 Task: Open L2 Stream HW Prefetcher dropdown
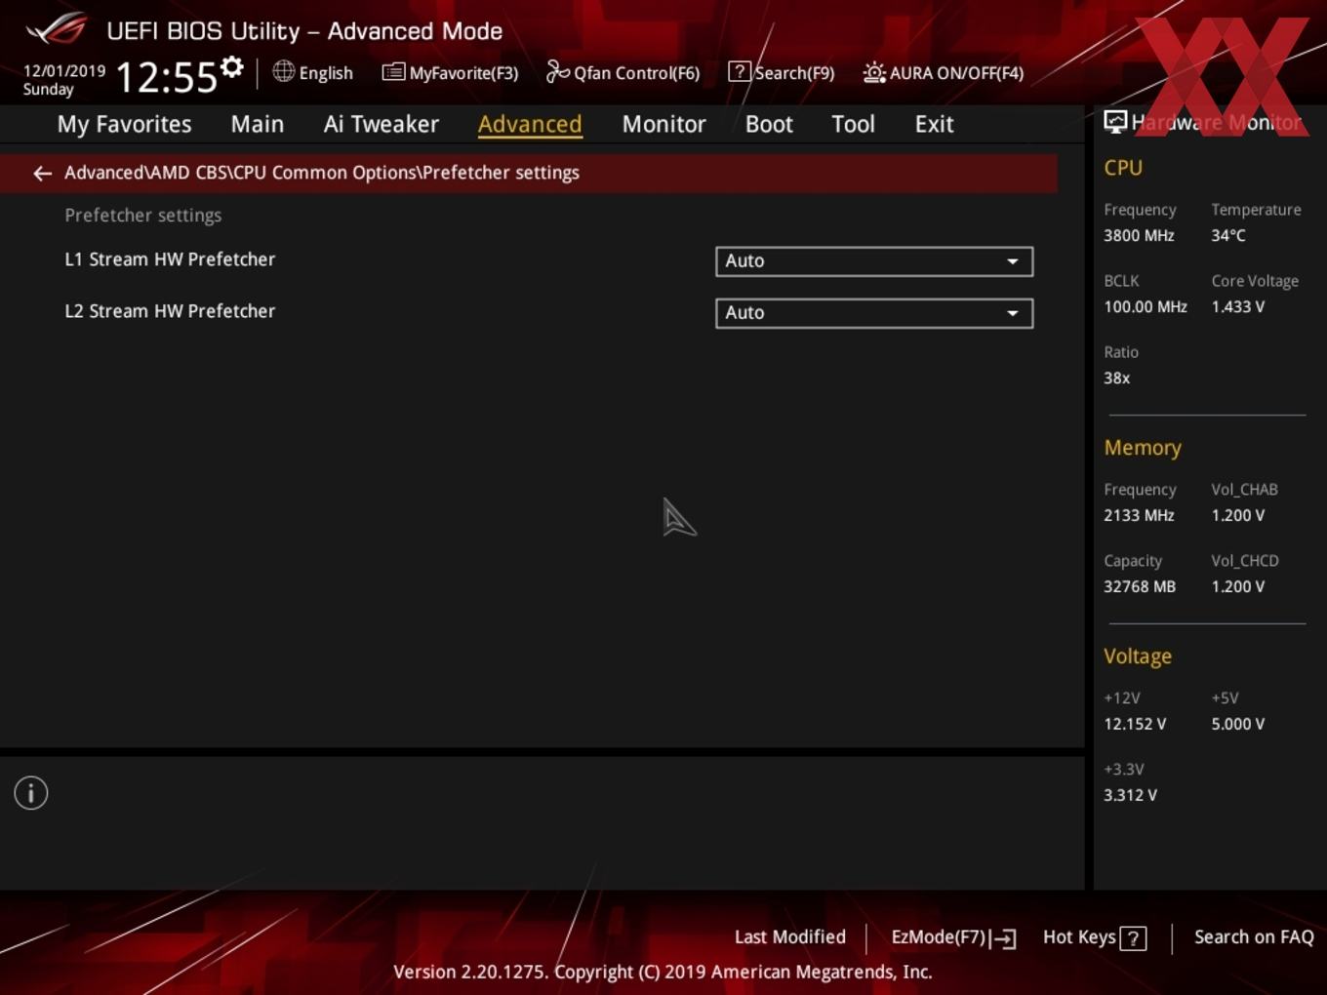tap(874, 313)
